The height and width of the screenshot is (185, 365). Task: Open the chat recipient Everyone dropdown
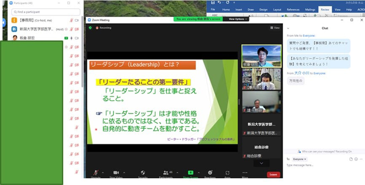pyautogui.click(x=299, y=159)
